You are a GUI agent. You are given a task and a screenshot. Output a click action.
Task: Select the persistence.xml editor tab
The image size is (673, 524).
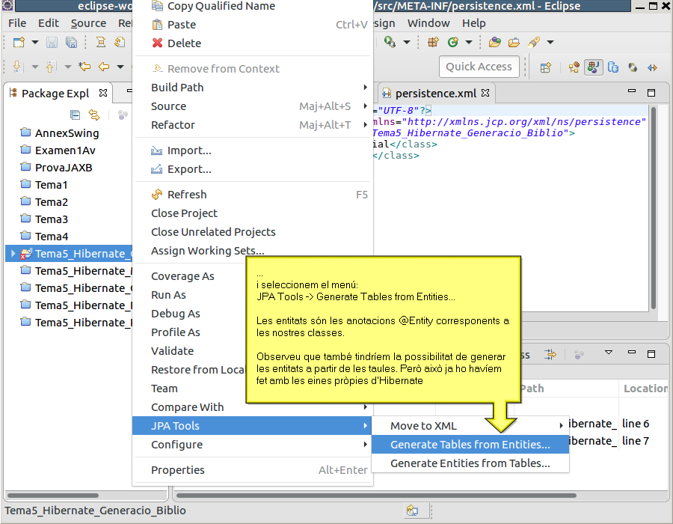click(x=435, y=94)
